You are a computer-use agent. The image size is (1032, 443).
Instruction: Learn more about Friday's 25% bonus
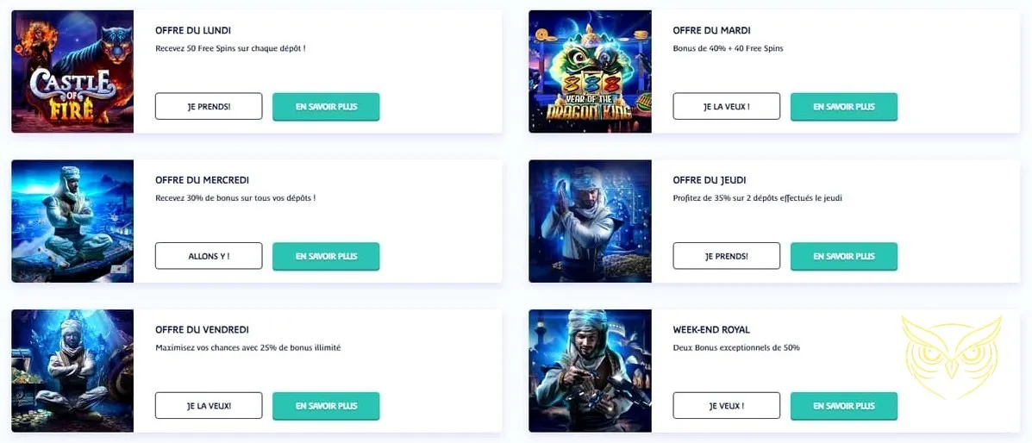pos(326,406)
